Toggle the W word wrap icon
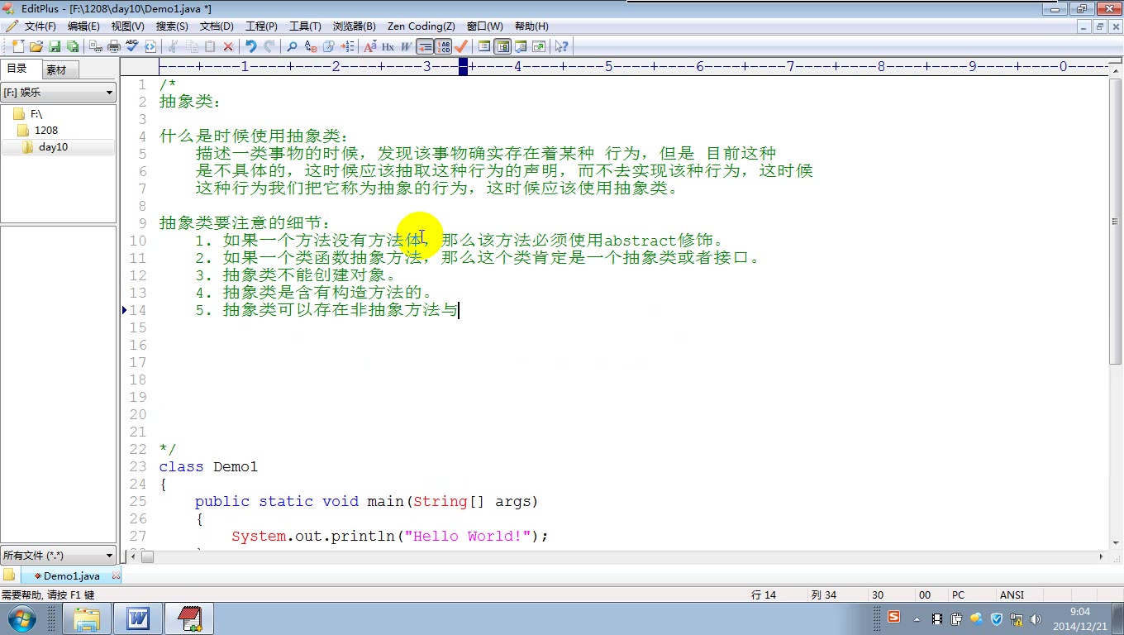The width and height of the screenshot is (1124, 635). 406,46
